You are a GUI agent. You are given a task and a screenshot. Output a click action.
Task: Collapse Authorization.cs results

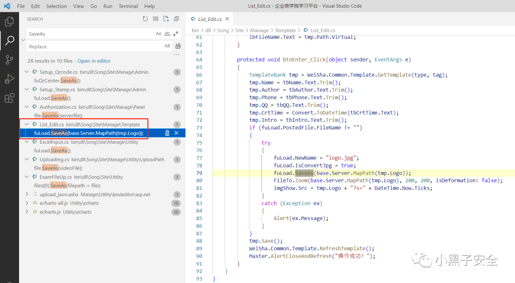(x=27, y=107)
